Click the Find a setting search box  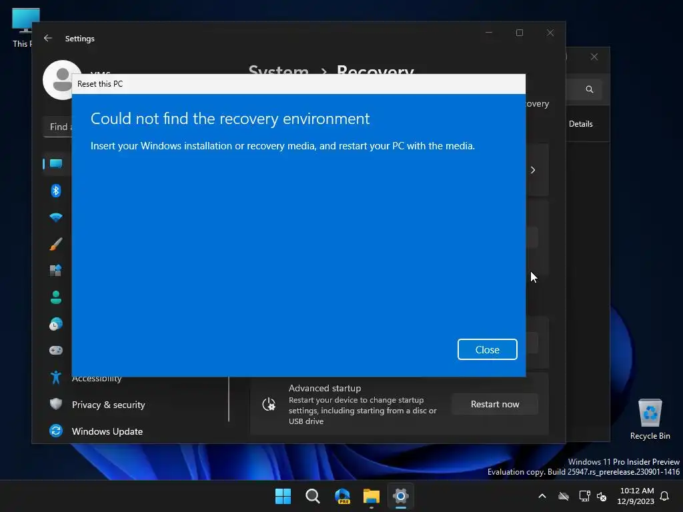pyautogui.click(x=59, y=127)
